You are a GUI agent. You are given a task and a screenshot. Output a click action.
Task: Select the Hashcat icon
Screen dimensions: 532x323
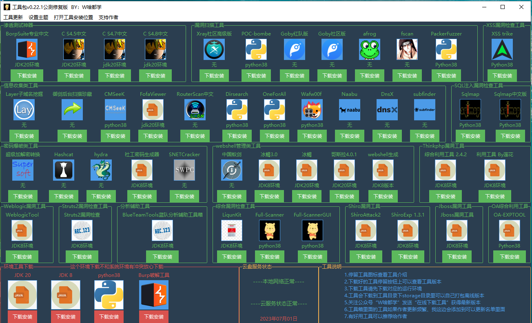click(x=64, y=170)
